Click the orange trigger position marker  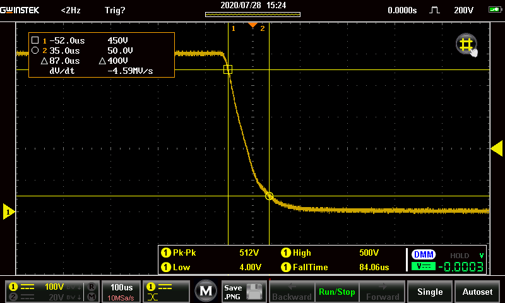click(253, 25)
